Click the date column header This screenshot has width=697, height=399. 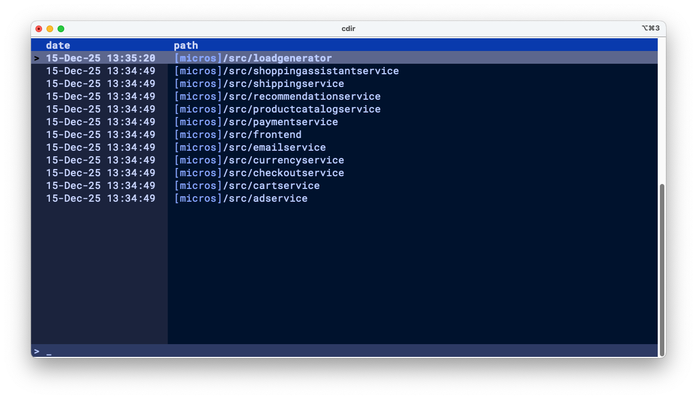(58, 45)
